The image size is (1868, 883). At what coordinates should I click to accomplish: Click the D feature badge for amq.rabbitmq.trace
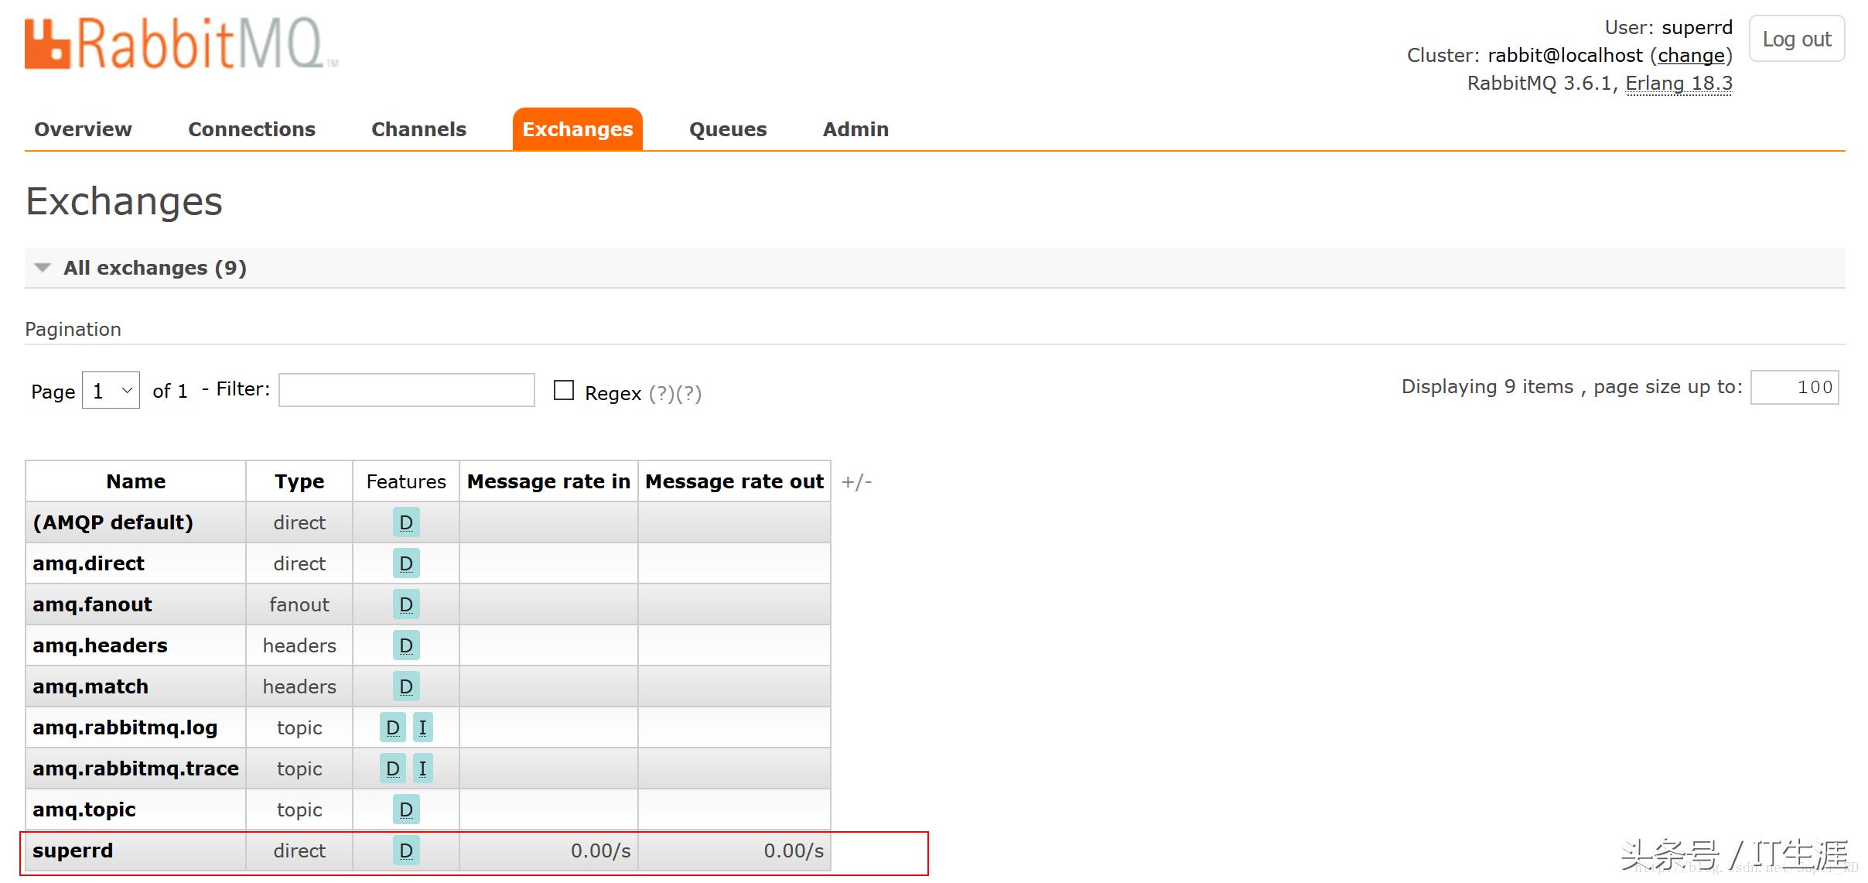pos(392,768)
